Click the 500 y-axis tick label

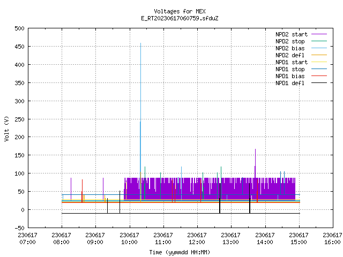click(19, 28)
